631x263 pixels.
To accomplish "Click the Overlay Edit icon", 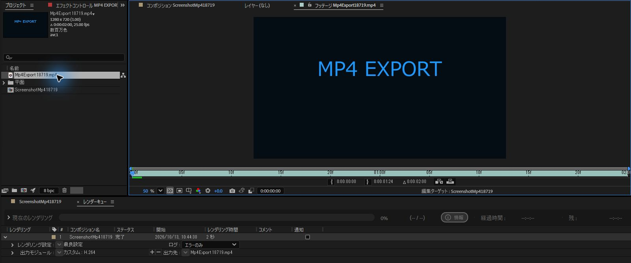I will coord(450,182).
